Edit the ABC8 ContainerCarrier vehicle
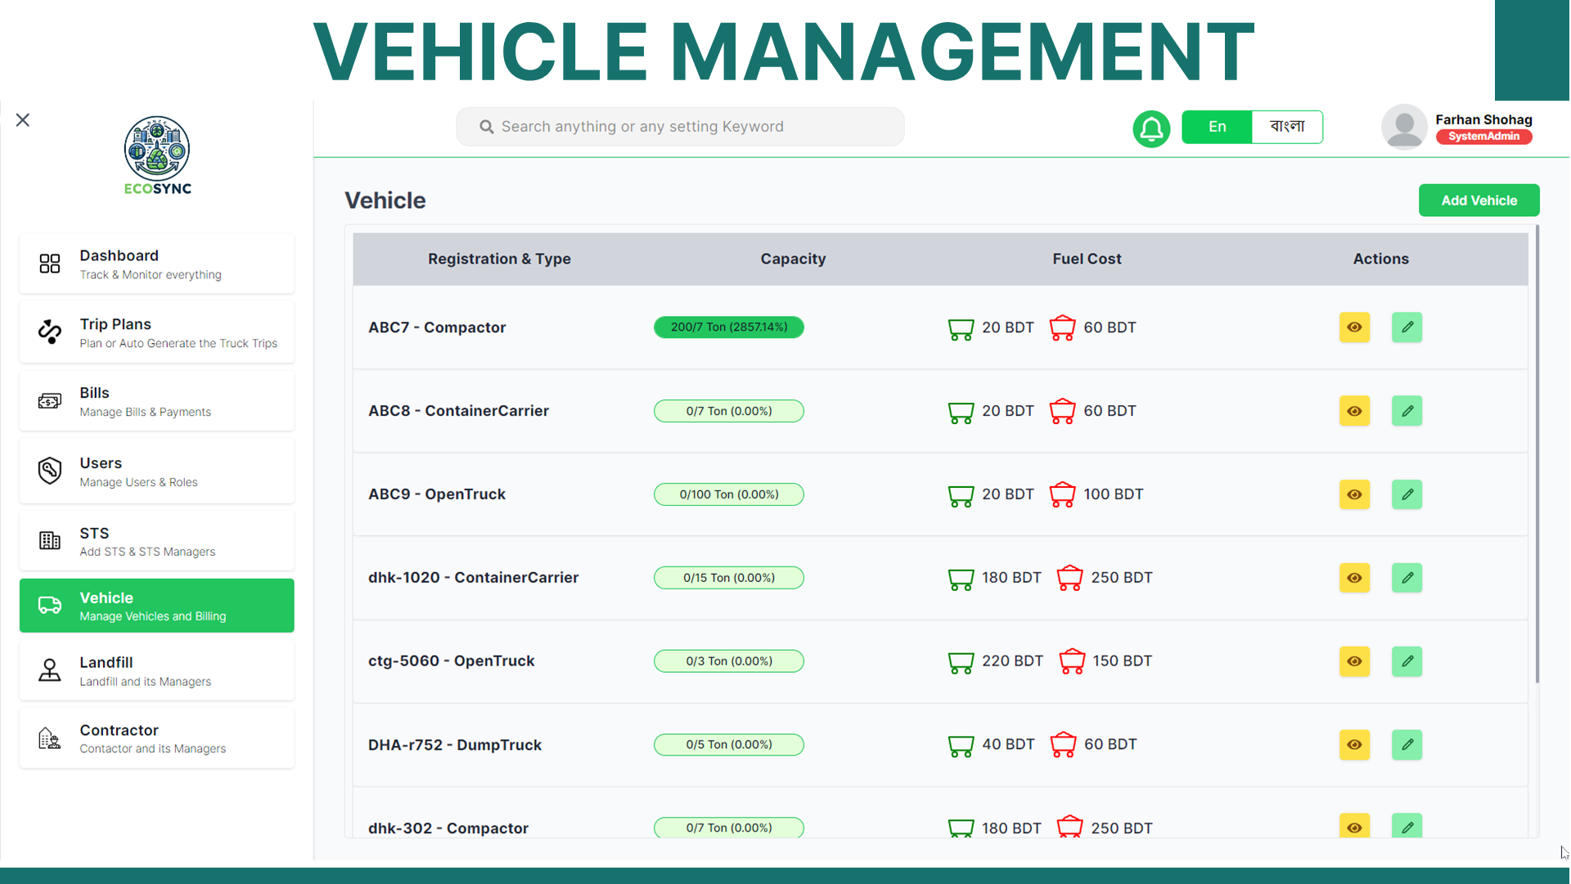Viewport: 1571px width, 884px height. (1407, 411)
